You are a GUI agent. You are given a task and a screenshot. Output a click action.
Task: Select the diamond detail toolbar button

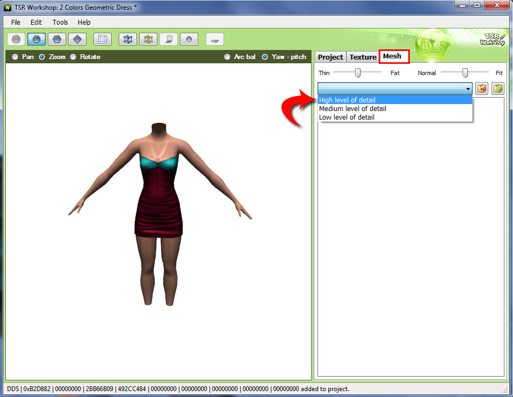77,40
